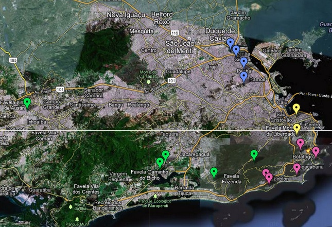The width and height of the screenshot is (332, 227).
Task: Click the yellow marker above São Cristóvão
Action: coord(296,108)
